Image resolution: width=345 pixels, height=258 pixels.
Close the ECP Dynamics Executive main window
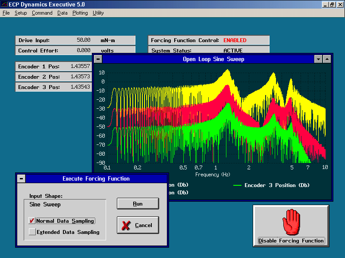point(340,4)
